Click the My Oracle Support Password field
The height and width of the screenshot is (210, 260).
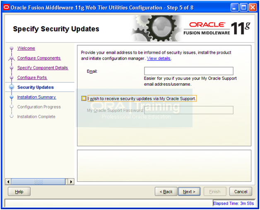click(x=189, y=110)
